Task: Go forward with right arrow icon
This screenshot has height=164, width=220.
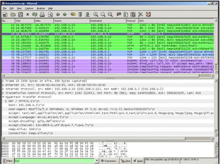Action: pyautogui.click(x=65, y=14)
